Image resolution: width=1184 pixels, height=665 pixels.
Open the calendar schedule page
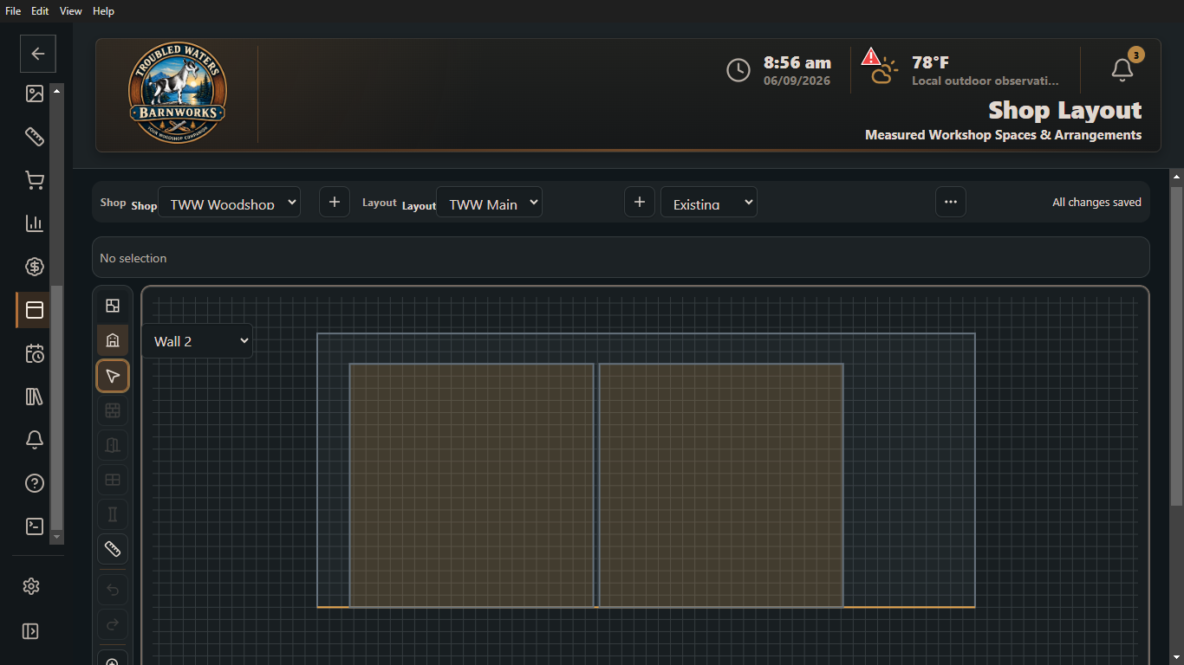[x=35, y=353]
